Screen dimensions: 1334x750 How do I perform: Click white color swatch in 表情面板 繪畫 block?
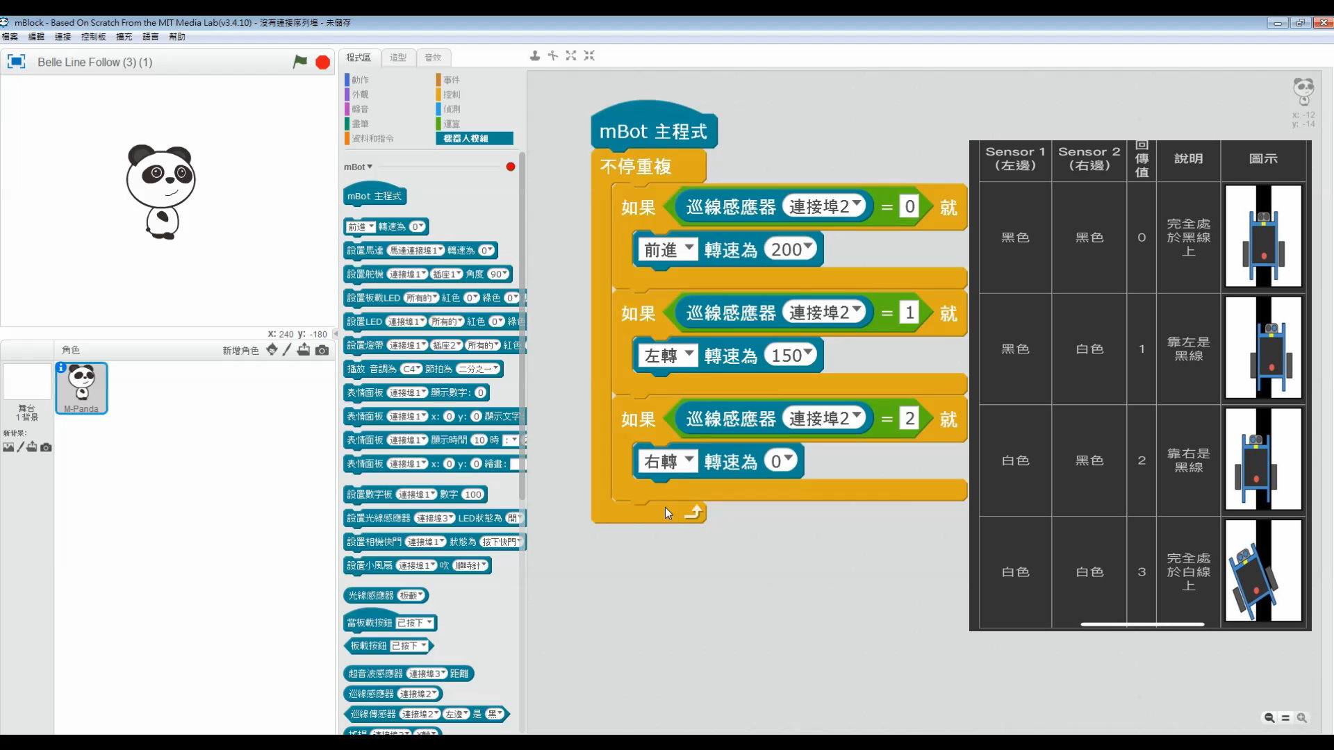click(518, 464)
